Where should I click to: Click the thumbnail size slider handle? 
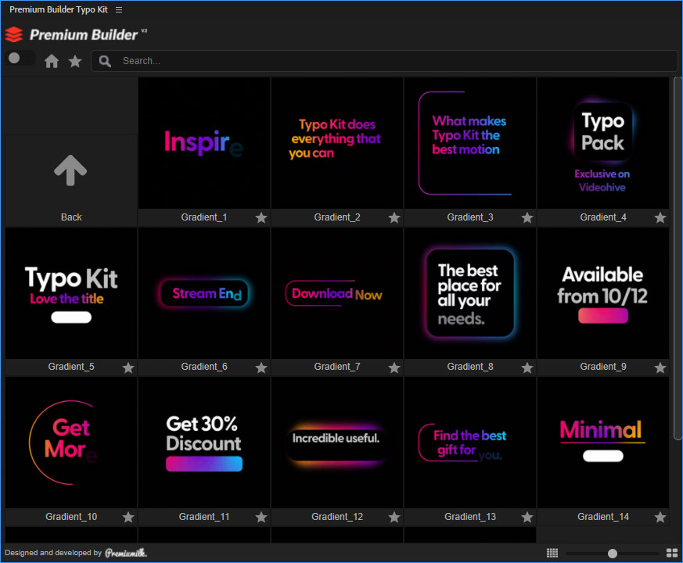[613, 553]
